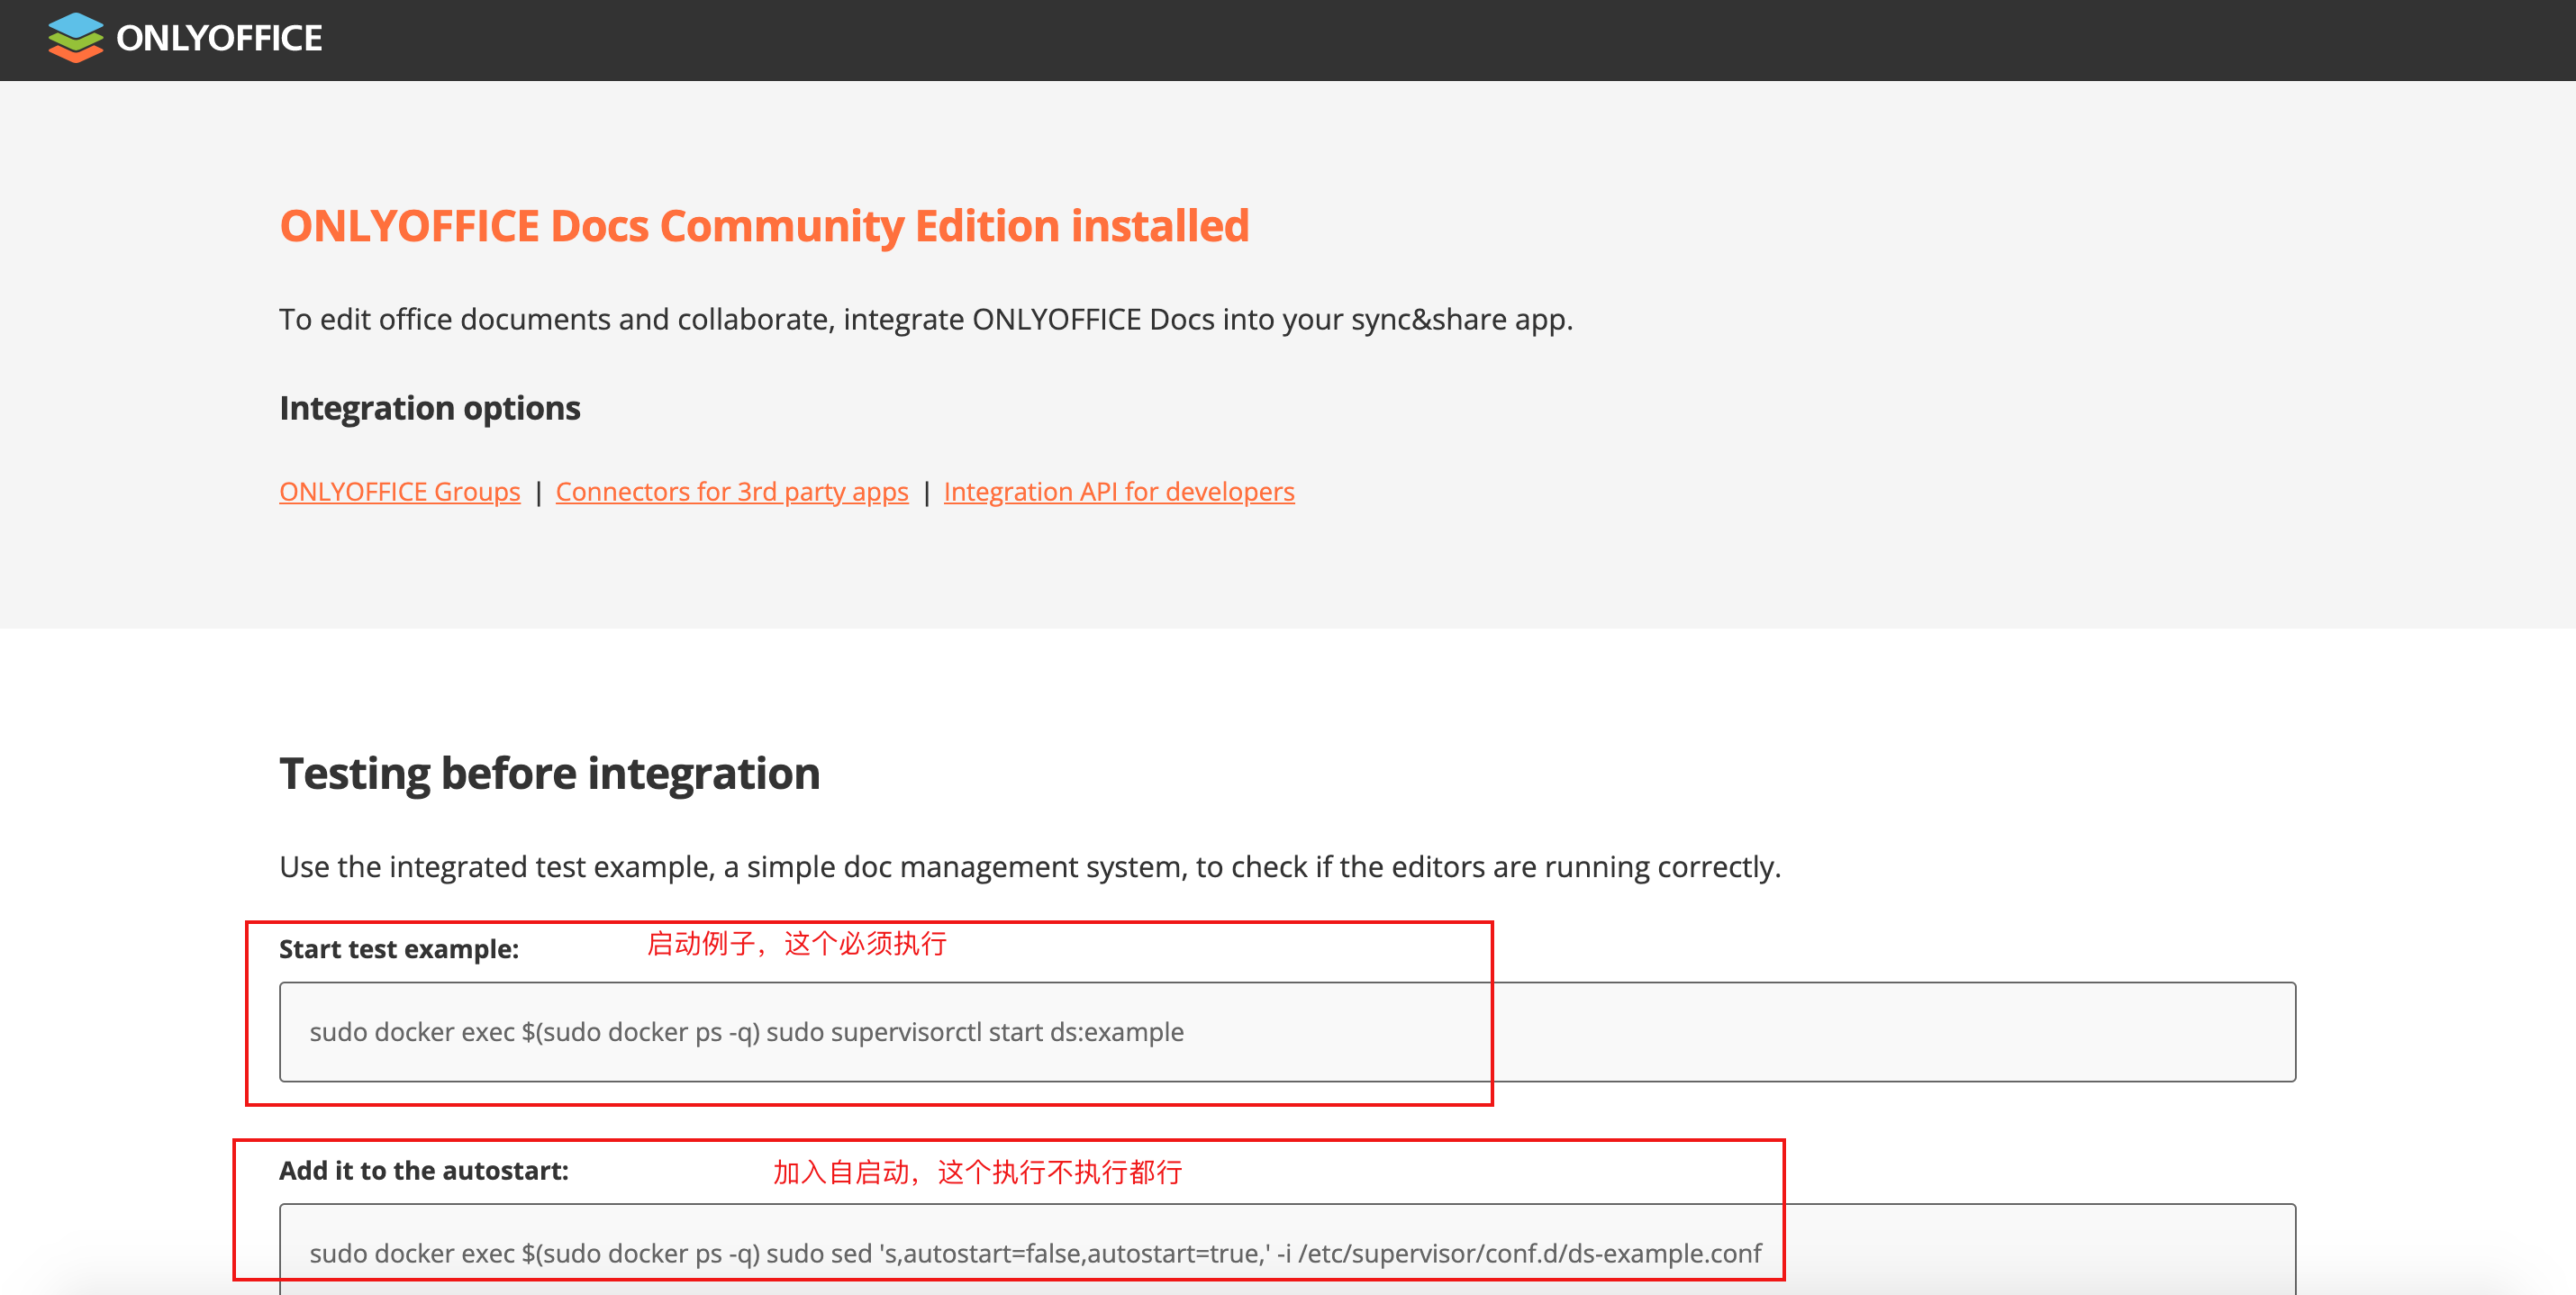This screenshot has height=1295, width=2576.
Task: Click the ONLYOFFICE stacked layers logo icon
Action: pos(75,38)
